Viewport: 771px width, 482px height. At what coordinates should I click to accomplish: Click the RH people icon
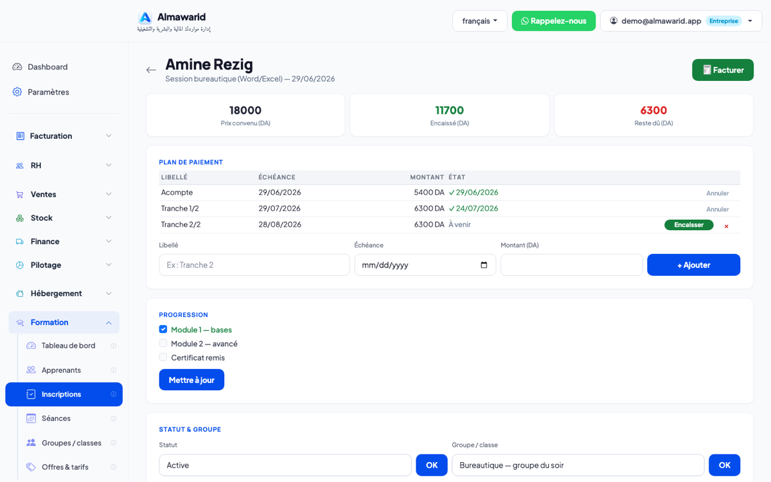(x=20, y=166)
